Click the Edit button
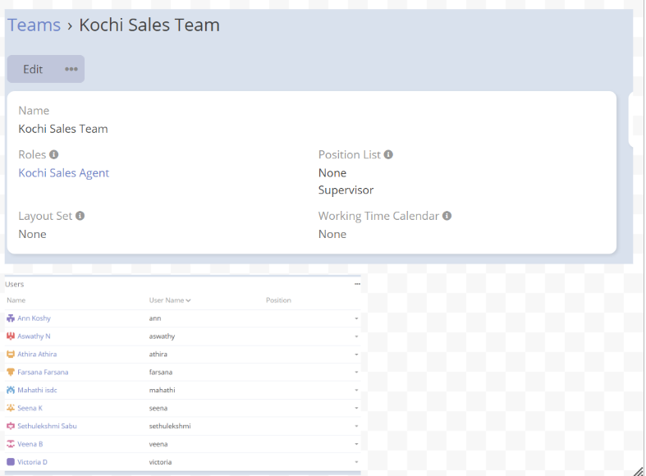Image resolution: width=646 pixels, height=476 pixels. (x=33, y=69)
